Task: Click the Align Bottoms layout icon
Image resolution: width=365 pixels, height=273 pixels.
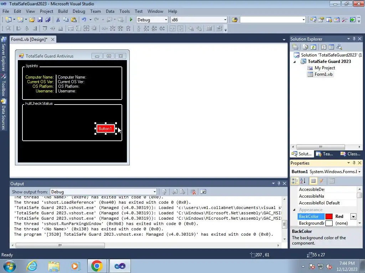Action: point(61,28)
